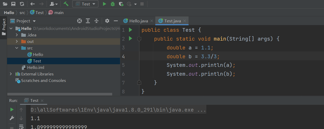Click the Collapse All icon in the Project panel
This screenshot has height=129, width=324.
96,21
